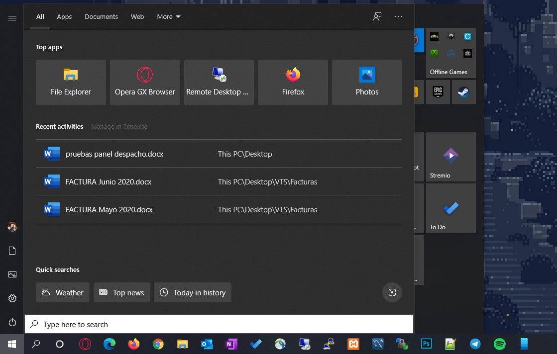
Task: Select the All search tab
Action: click(x=40, y=17)
